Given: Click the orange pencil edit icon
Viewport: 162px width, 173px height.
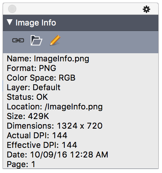Looking at the screenshot, I should click(55, 40).
